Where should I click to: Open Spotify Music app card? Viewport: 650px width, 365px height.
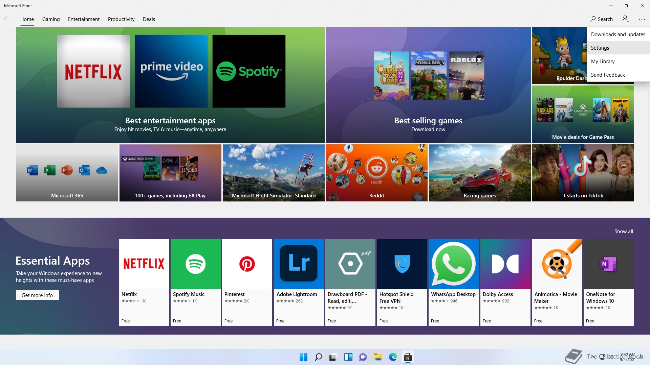(196, 282)
